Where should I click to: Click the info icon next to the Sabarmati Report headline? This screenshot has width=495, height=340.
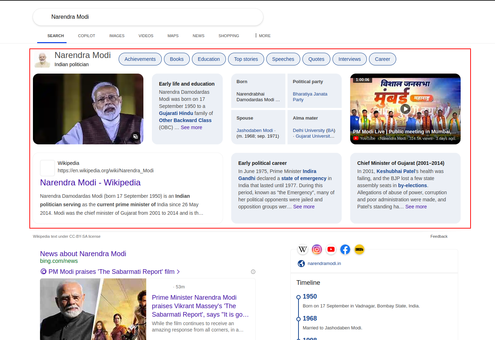point(253,272)
